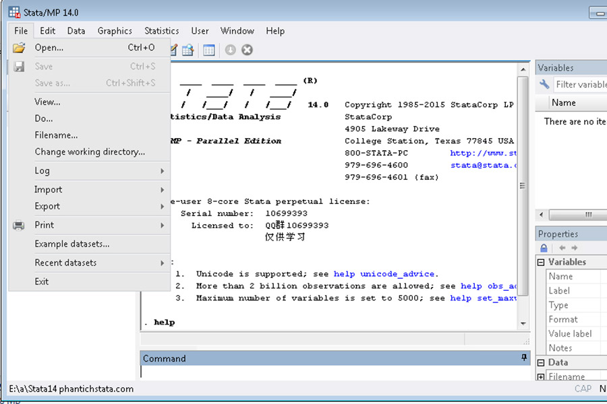Click the Results vertical scrollbar thumb

[x=523, y=186]
